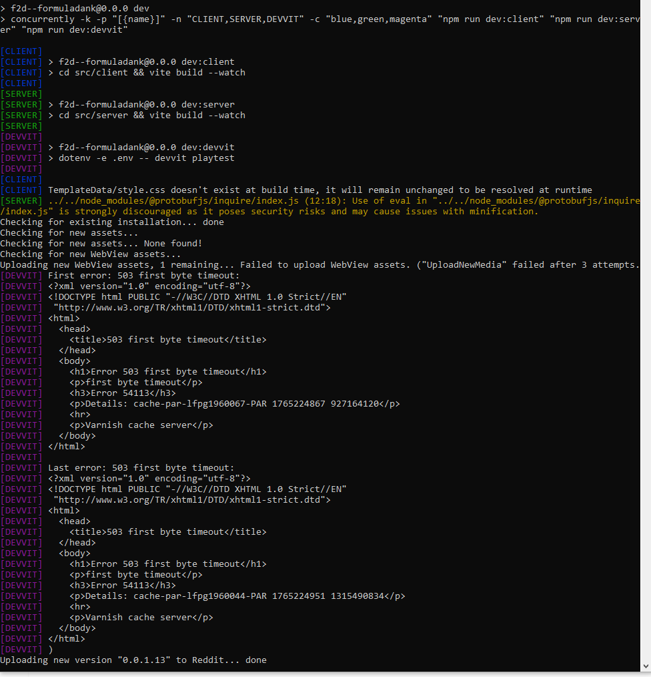Click the 'First error: 503 first byte timeout' line
Image resolution: width=651 pixels, height=677 pixels.
pos(143,276)
